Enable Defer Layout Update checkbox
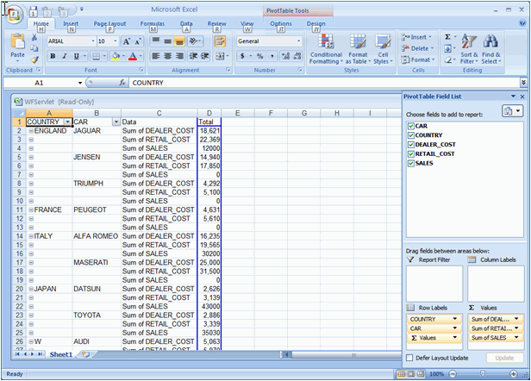 (409, 358)
